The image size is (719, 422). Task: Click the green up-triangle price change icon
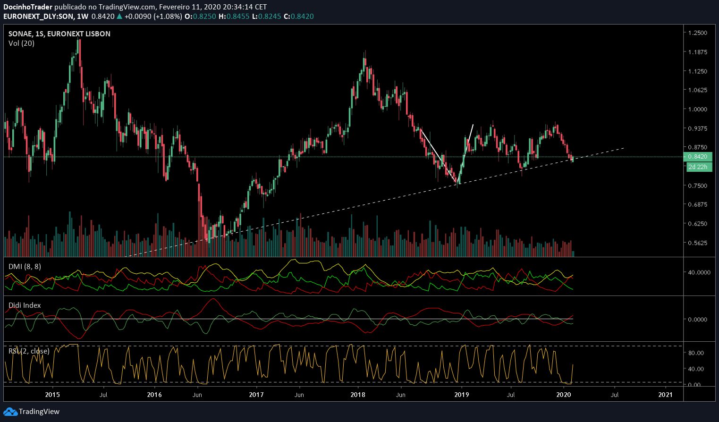pos(119,17)
